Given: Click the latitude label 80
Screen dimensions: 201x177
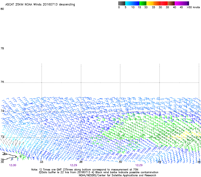Looking at the screenshot, I should [x=2, y=9].
